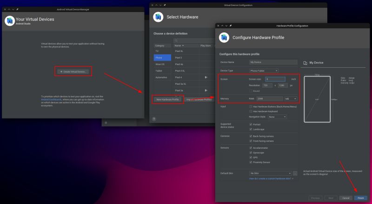The image size is (372, 204).
Task: Click shade-up arrow in Hardware Profile Configuration titlebar
Action: pos(222,25)
